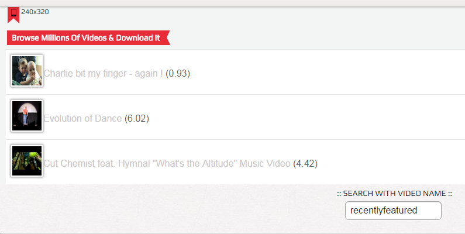Viewport: 465px width, 234px height.
Task: Click the (4.42) duration text
Action: 305,163
